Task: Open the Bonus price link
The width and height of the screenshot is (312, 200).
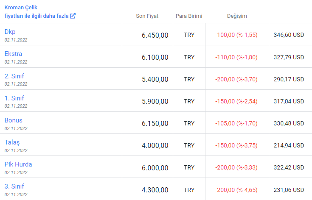Action: (13, 120)
